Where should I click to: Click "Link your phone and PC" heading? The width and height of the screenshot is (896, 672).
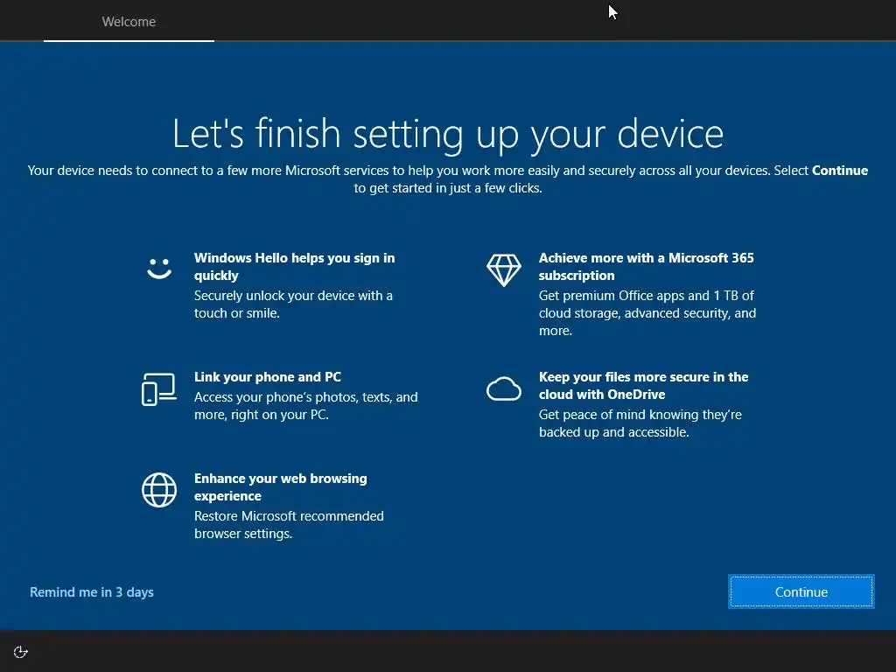tap(268, 377)
